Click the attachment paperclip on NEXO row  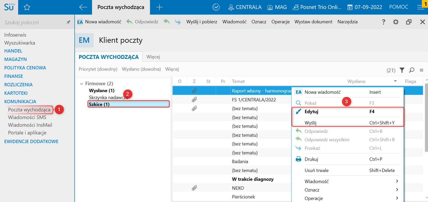coord(194,188)
